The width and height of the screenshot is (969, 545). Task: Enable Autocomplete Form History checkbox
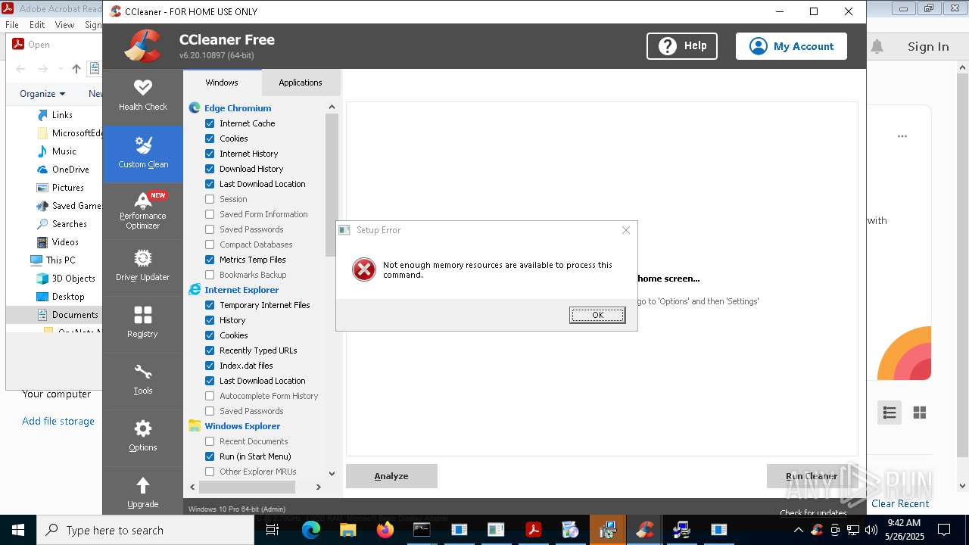pos(210,396)
